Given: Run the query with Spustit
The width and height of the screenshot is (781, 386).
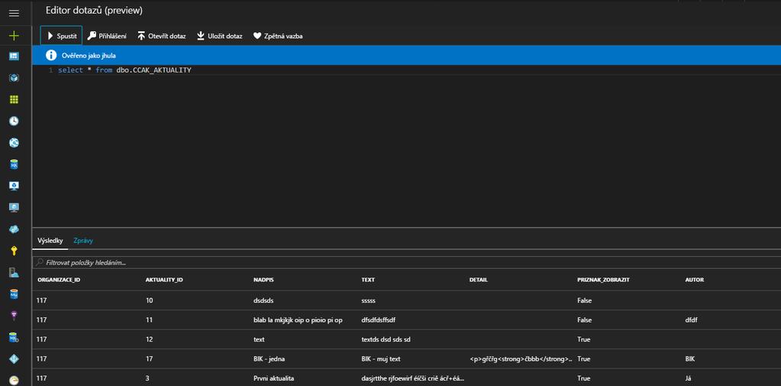Looking at the screenshot, I should coord(61,36).
